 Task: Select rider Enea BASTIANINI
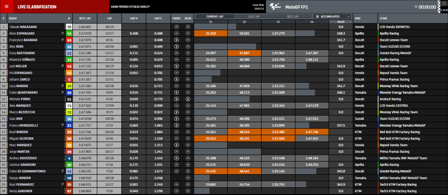tap(22, 53)
